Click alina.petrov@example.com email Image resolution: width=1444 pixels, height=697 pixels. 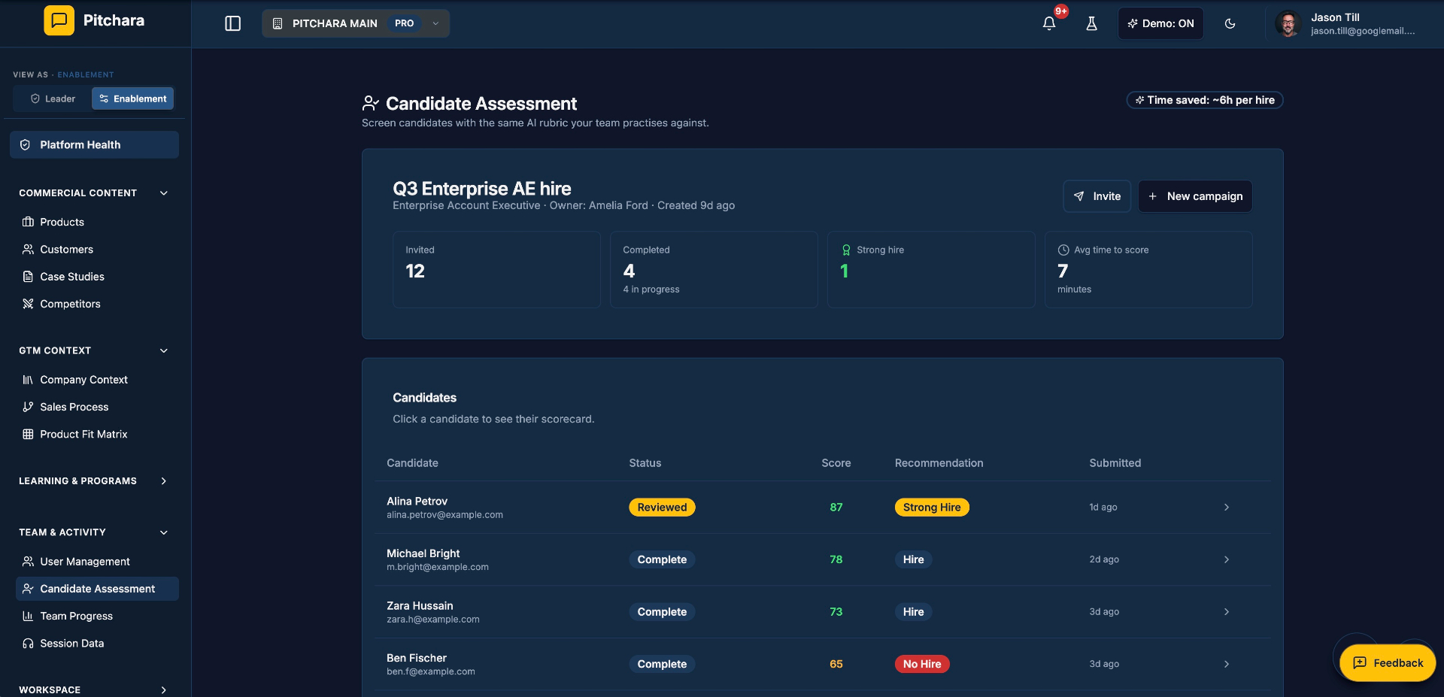[444, 515]
